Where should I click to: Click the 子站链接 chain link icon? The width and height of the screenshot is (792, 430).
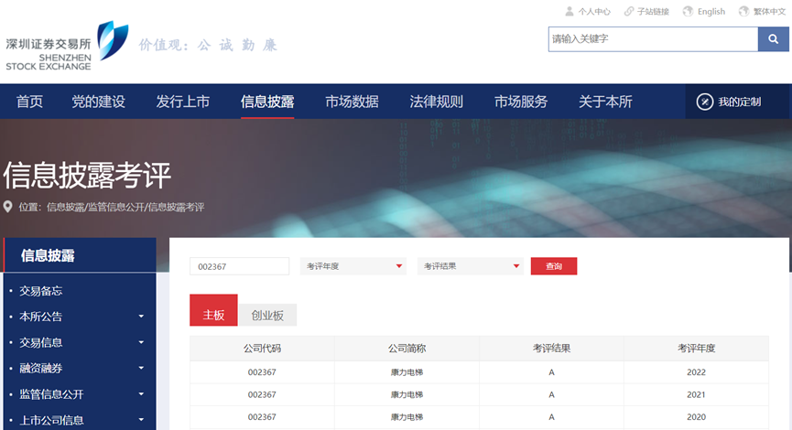point(629,12)
